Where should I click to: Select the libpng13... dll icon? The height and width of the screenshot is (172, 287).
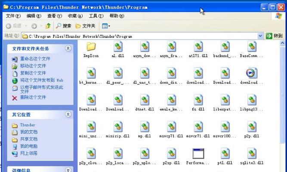coord(252,100)
